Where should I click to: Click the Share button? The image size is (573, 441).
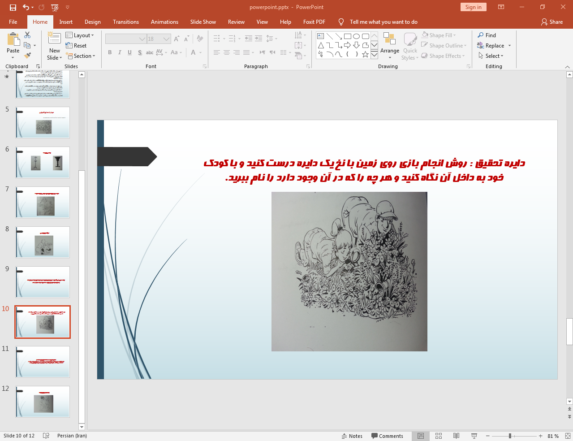tap(551, 22)
